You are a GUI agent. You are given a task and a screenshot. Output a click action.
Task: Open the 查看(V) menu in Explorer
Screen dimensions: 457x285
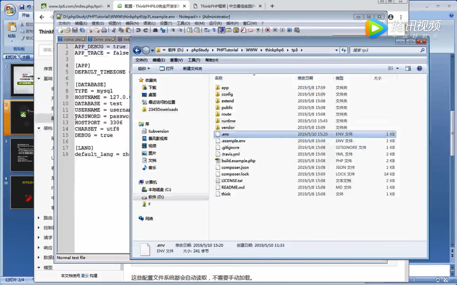tap(176, 60)
